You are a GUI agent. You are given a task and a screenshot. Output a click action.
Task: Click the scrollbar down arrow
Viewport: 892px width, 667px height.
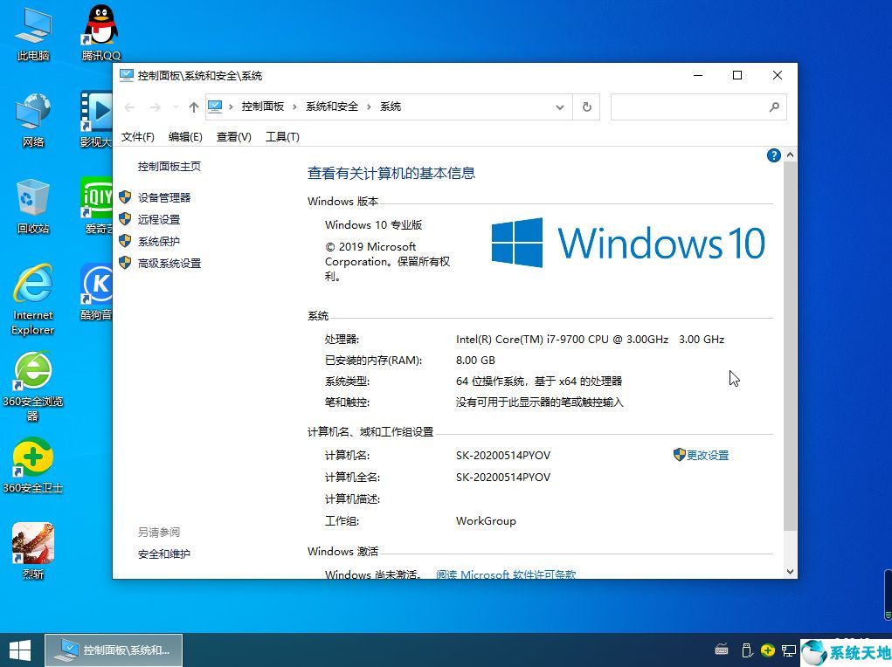point(790,572)
